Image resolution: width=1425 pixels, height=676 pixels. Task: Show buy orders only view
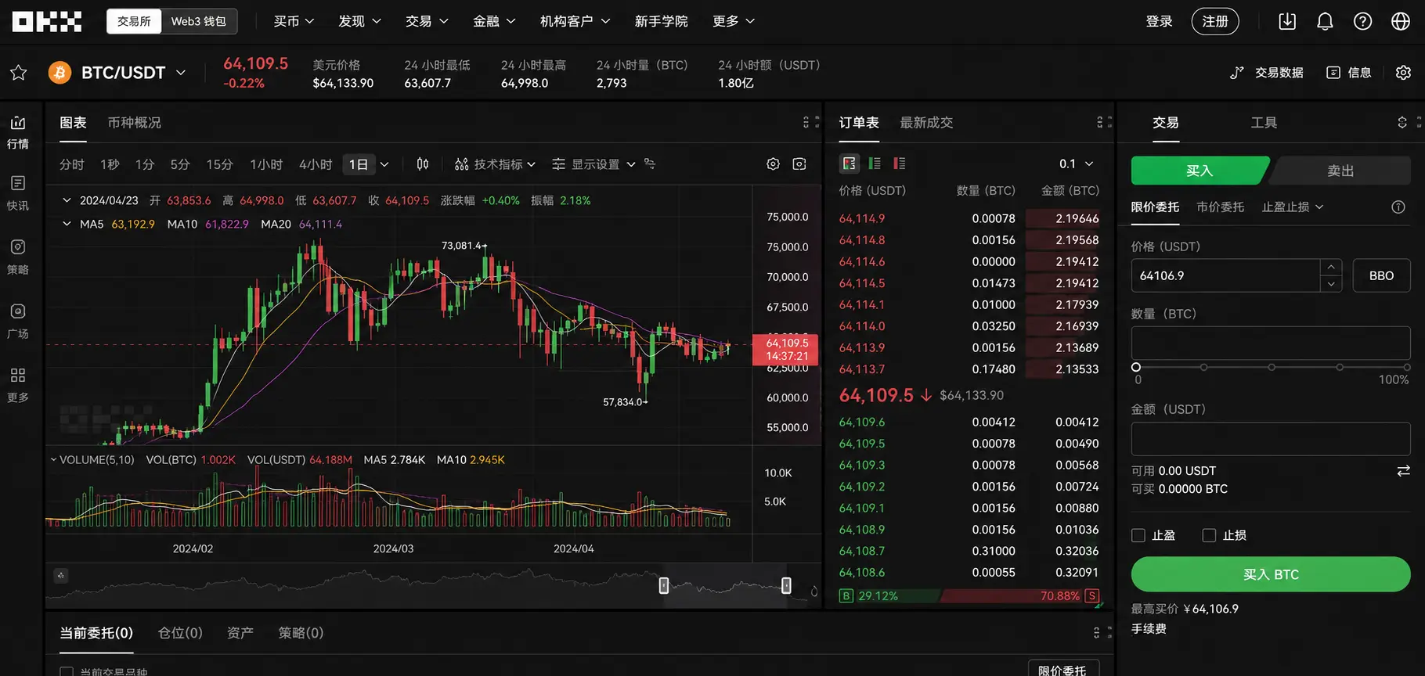point(875,163)
